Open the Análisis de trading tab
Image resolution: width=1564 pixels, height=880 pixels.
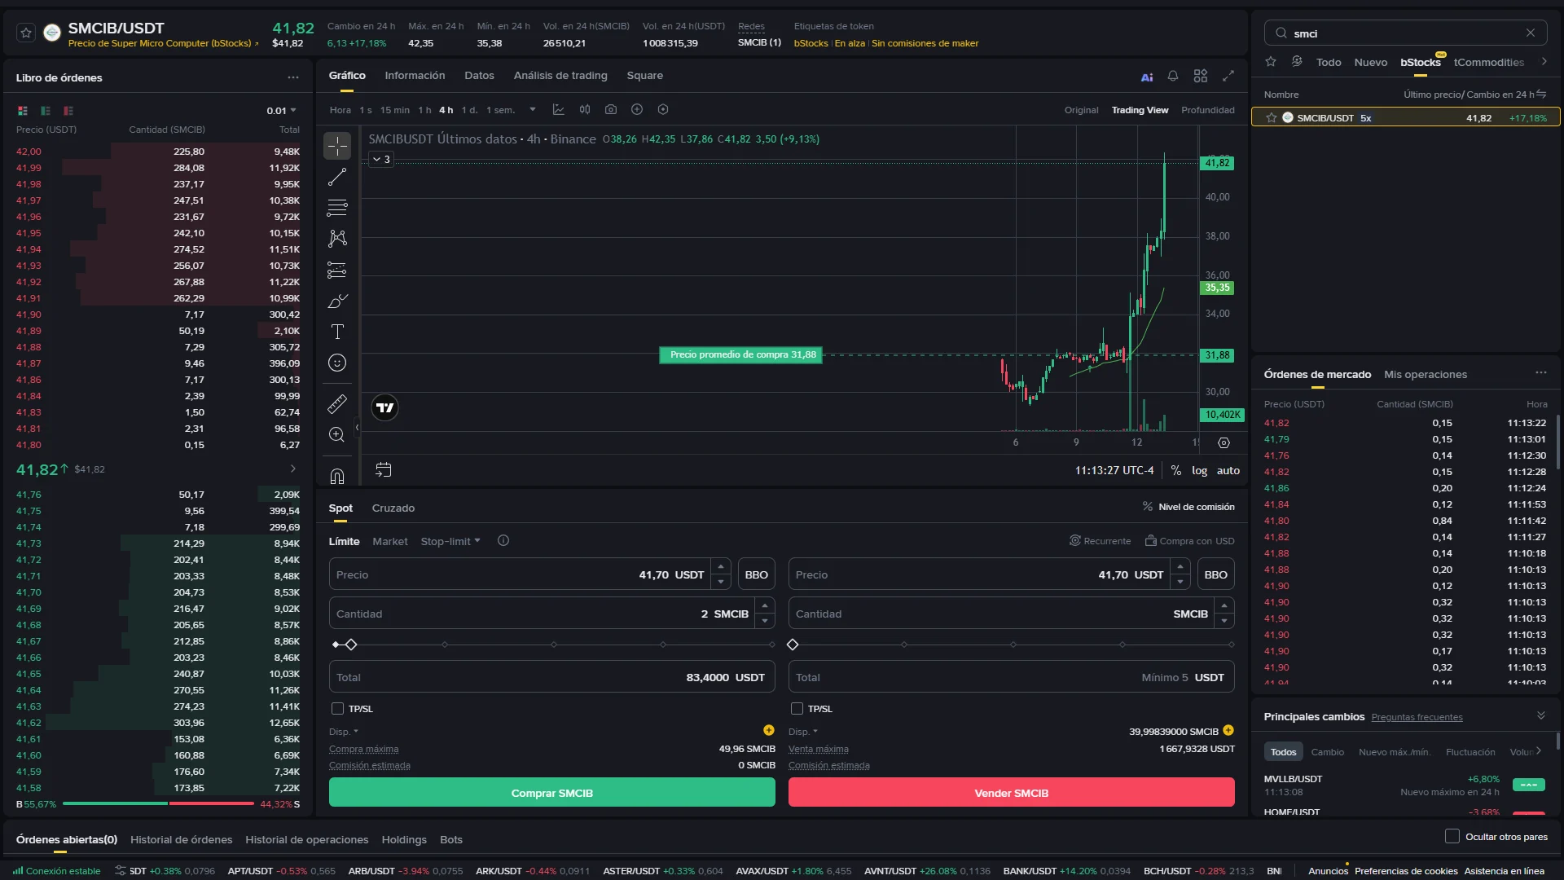coord(560,76)
